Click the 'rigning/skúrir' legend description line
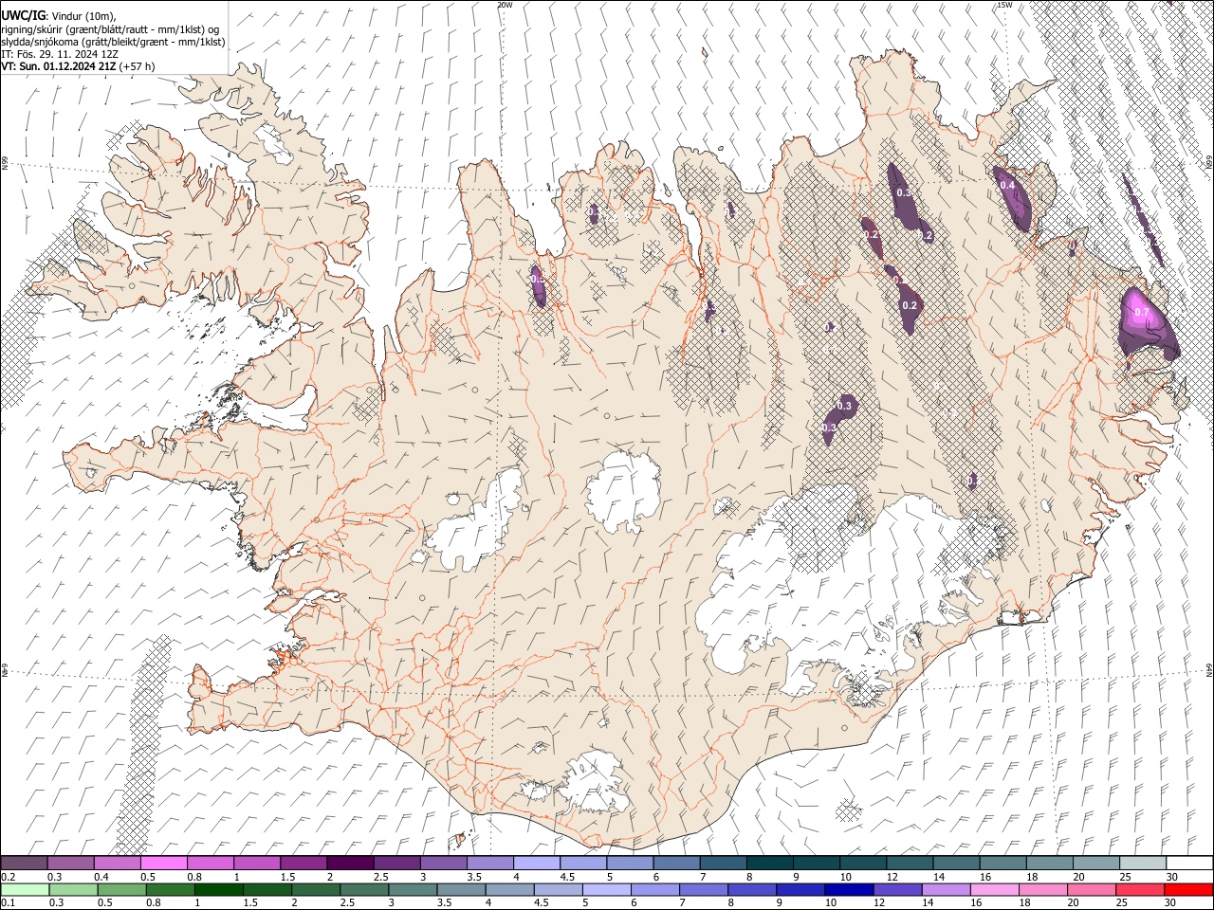1214x910 pixels. [110, 29]
